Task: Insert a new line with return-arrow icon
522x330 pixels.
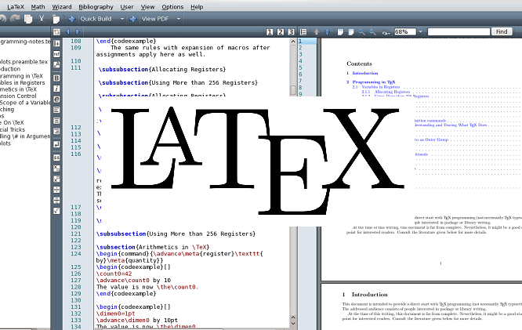Action: click(x=56, y=144)
